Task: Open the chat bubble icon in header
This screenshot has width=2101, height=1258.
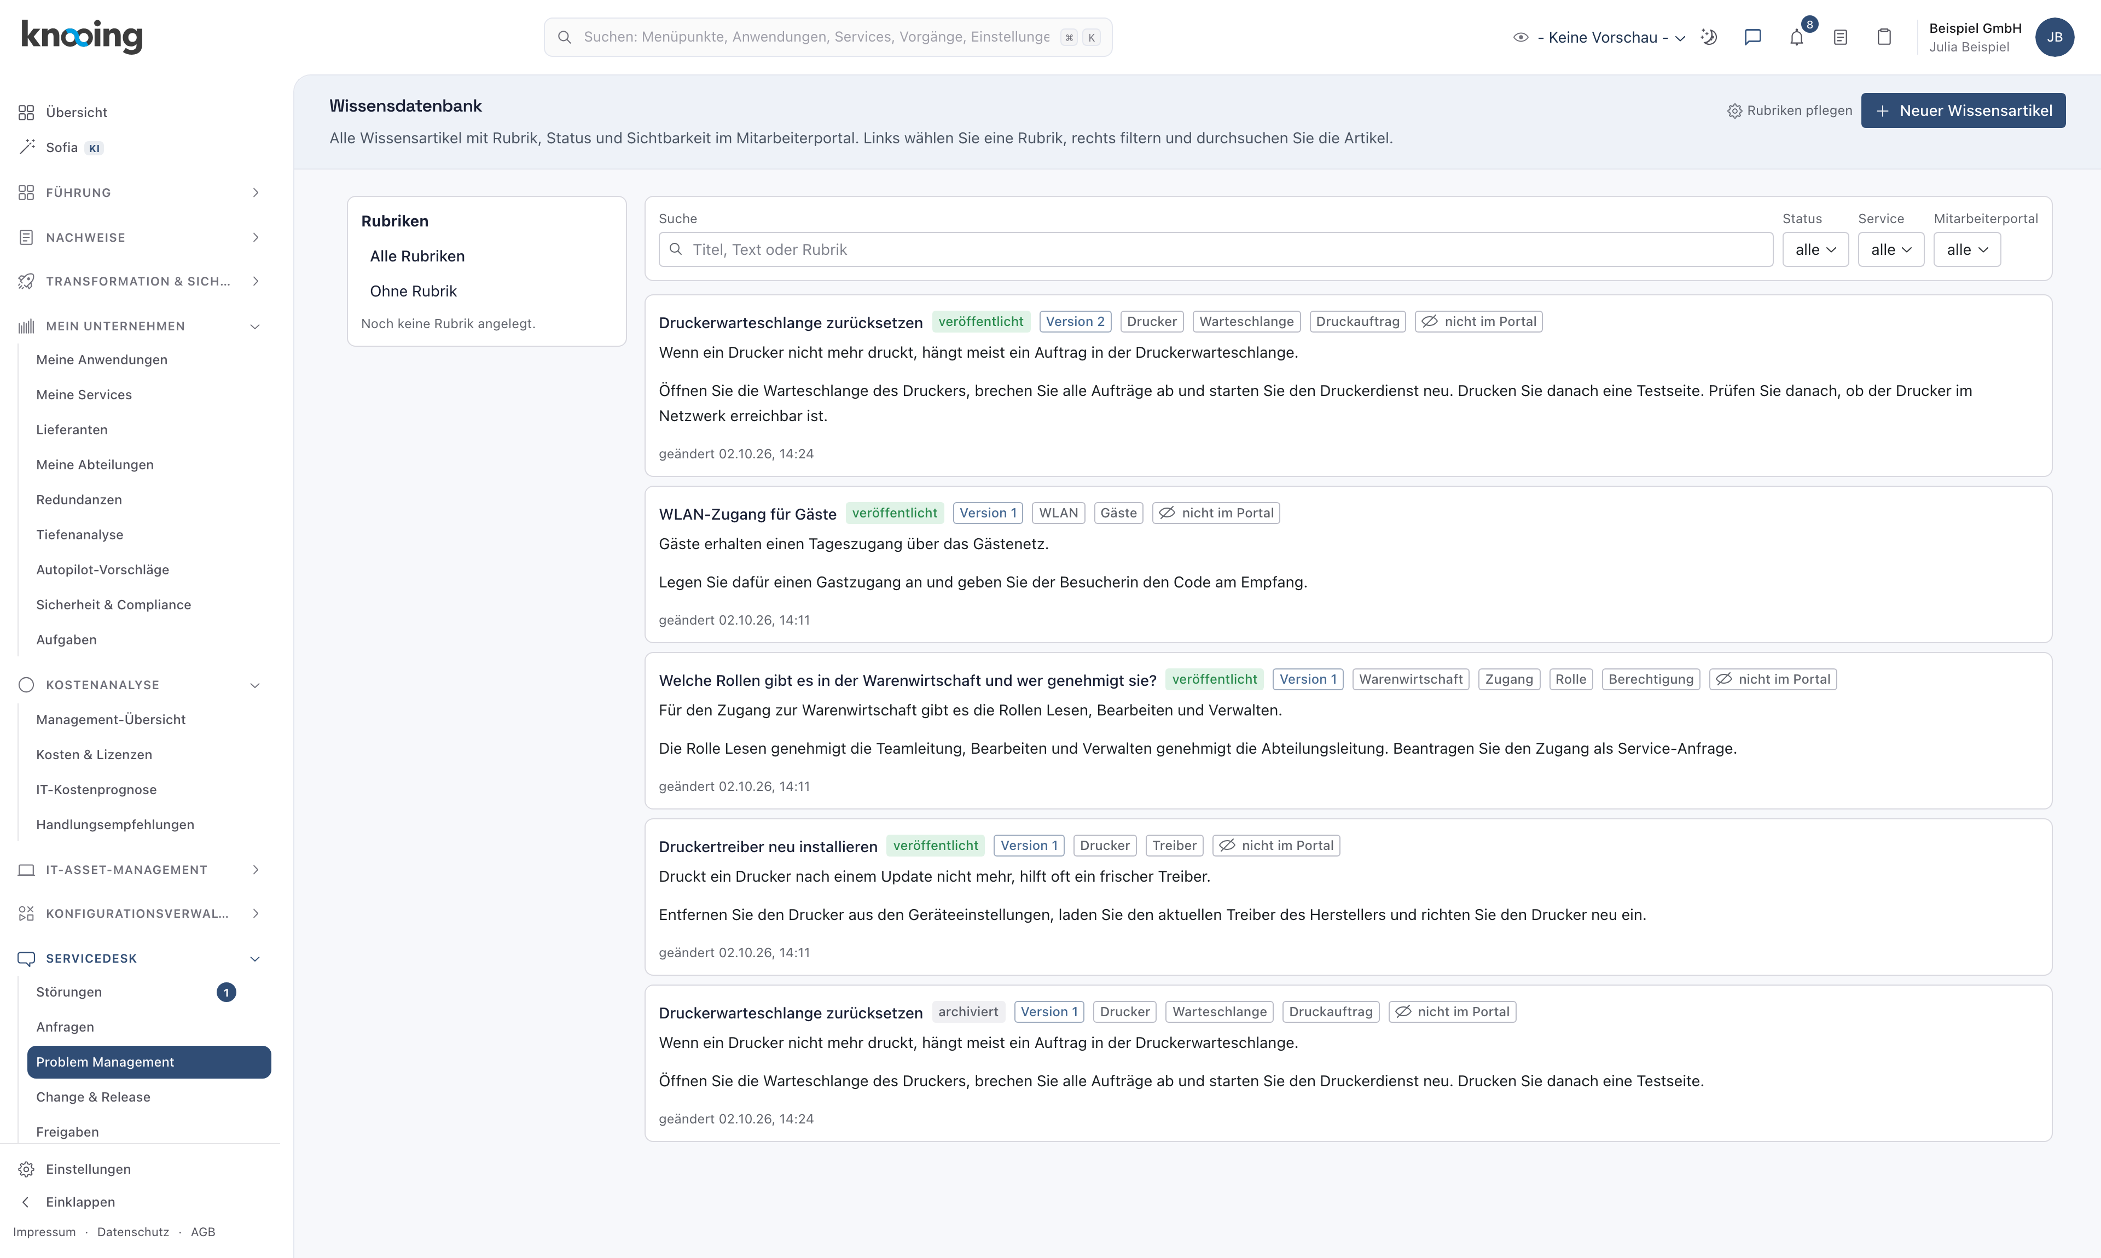Action: click(1752, 37)
